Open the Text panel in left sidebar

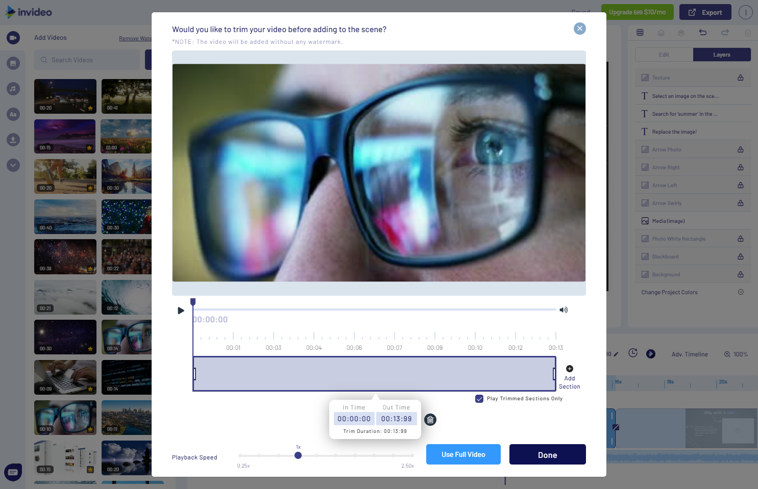pos(13,114)
